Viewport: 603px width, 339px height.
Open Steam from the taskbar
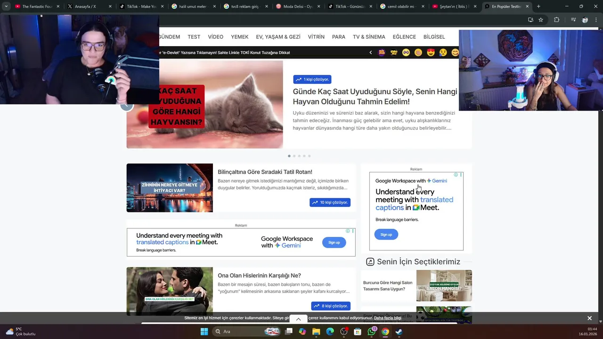pos(399,331)
